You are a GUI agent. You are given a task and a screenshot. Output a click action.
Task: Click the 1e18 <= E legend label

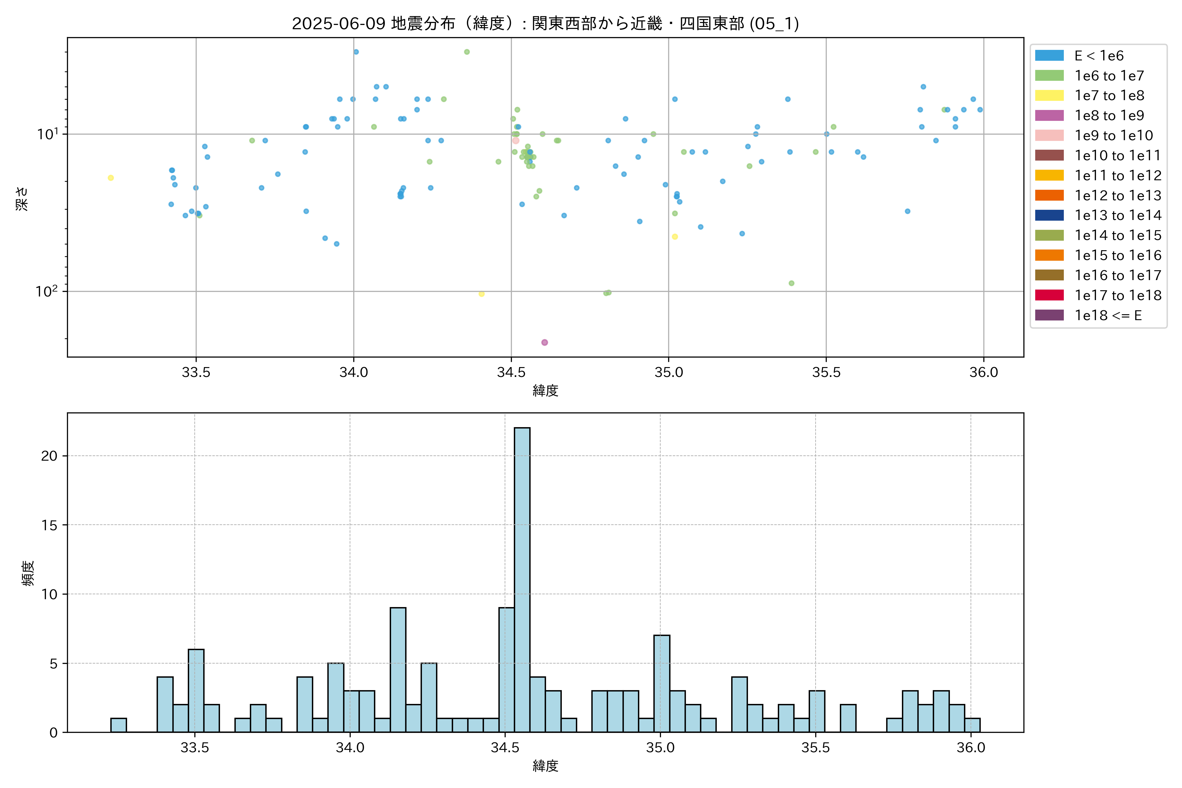coord(1107,316)
